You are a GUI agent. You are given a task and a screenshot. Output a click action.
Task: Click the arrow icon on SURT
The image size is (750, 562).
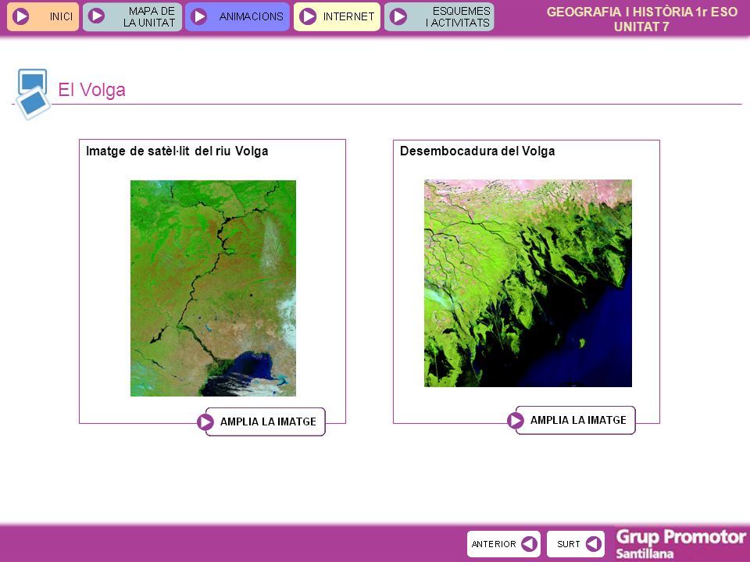click(593, 544)
